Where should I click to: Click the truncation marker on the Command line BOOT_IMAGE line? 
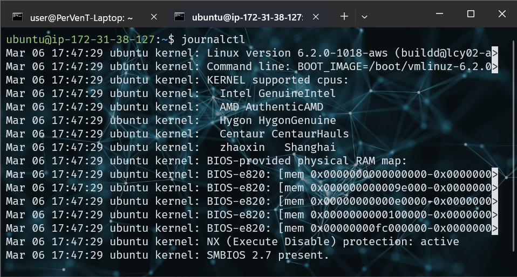pyautogui.click(x=495, y=67)
